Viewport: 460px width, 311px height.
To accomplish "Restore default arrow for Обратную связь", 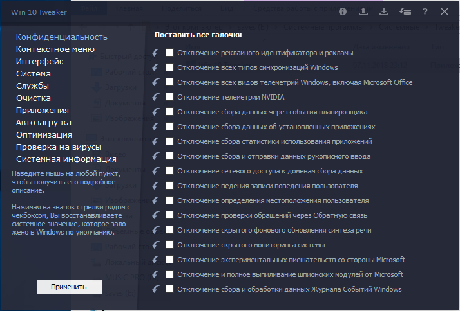I will coord(156,215).
